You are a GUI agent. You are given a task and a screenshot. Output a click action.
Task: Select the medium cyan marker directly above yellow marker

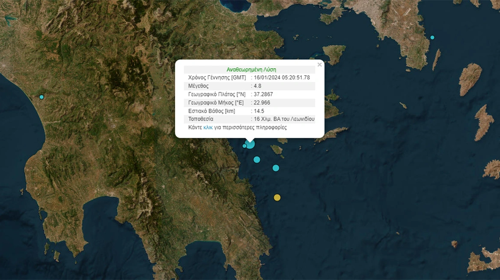pyautogui.click(x=276, y=168)
